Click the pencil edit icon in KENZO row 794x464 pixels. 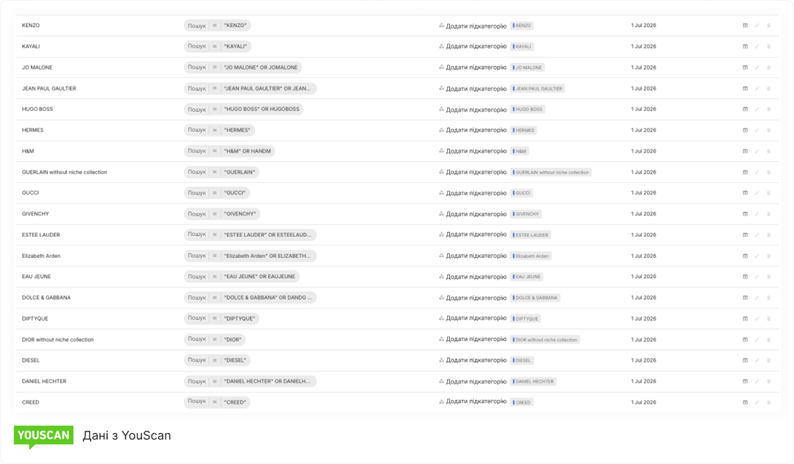pos(757,25)
